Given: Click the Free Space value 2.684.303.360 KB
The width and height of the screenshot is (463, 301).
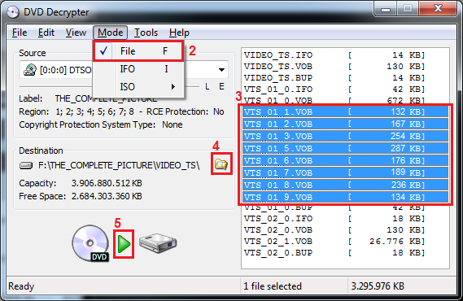Looking at the screenshot, I should point(107,196).
